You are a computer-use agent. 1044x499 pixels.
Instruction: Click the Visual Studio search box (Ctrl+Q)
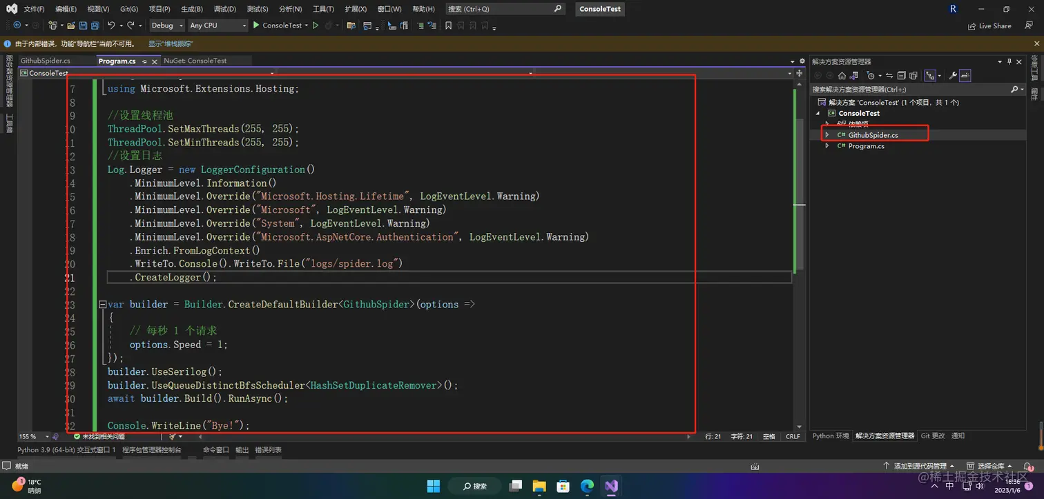pos(505,9)
